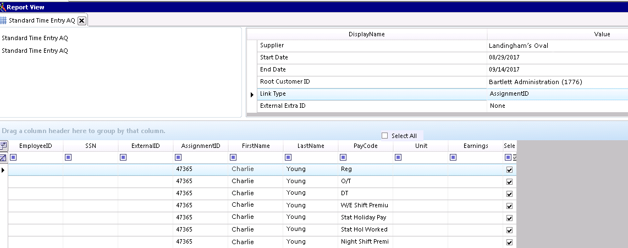The image size is (628, 248).
Task: Click the row indicator arrow beside Link Type
Action: point(252,95)
